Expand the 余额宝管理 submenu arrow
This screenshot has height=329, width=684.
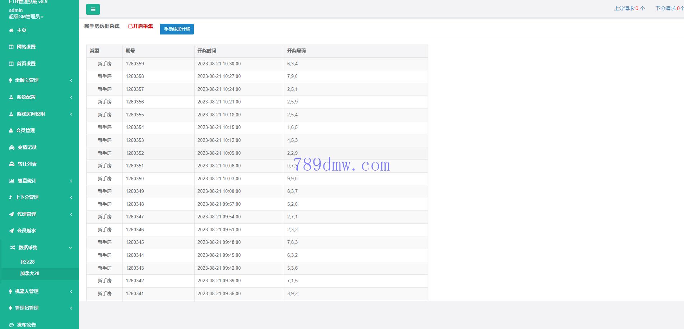point(71,80)
